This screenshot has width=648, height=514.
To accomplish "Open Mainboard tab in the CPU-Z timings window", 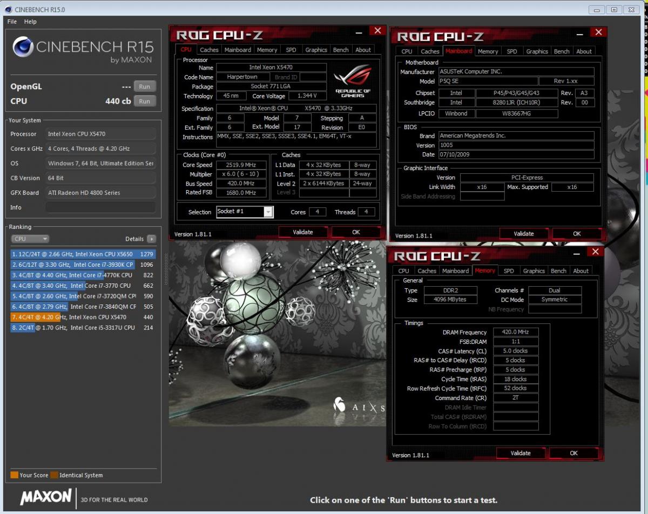I will click(455, 270).
